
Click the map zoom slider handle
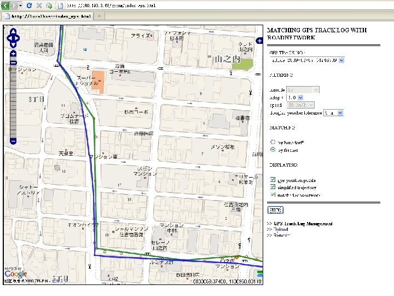point(13,62)
